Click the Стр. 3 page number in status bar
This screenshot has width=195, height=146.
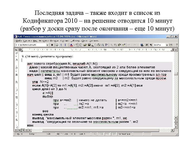click(x=19, y=134)
